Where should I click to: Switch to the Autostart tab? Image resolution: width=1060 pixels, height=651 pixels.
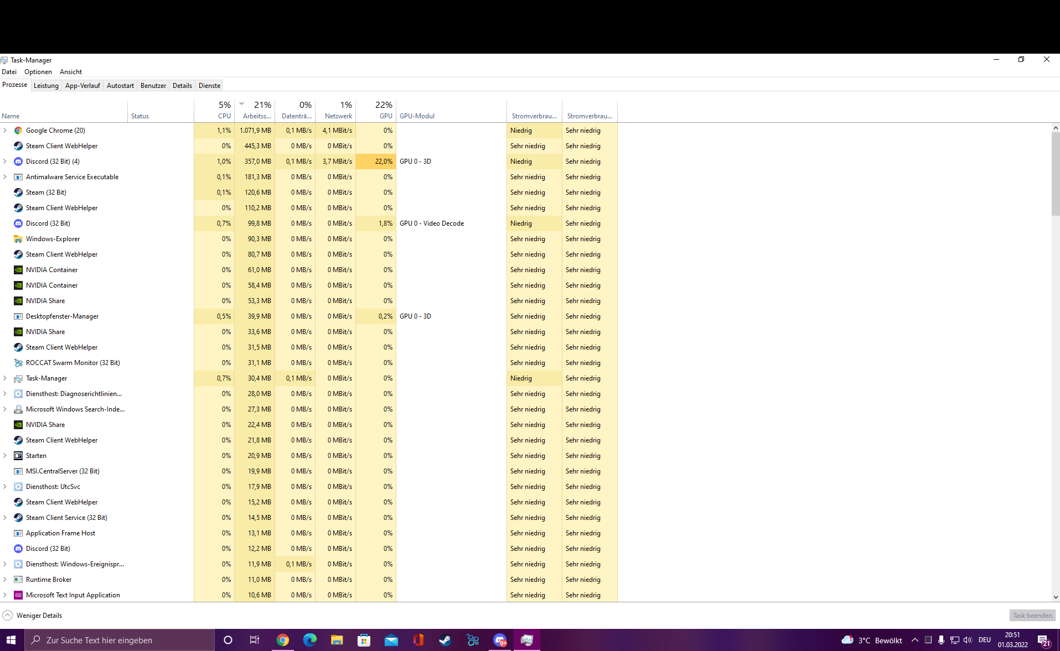pos(120,86)
